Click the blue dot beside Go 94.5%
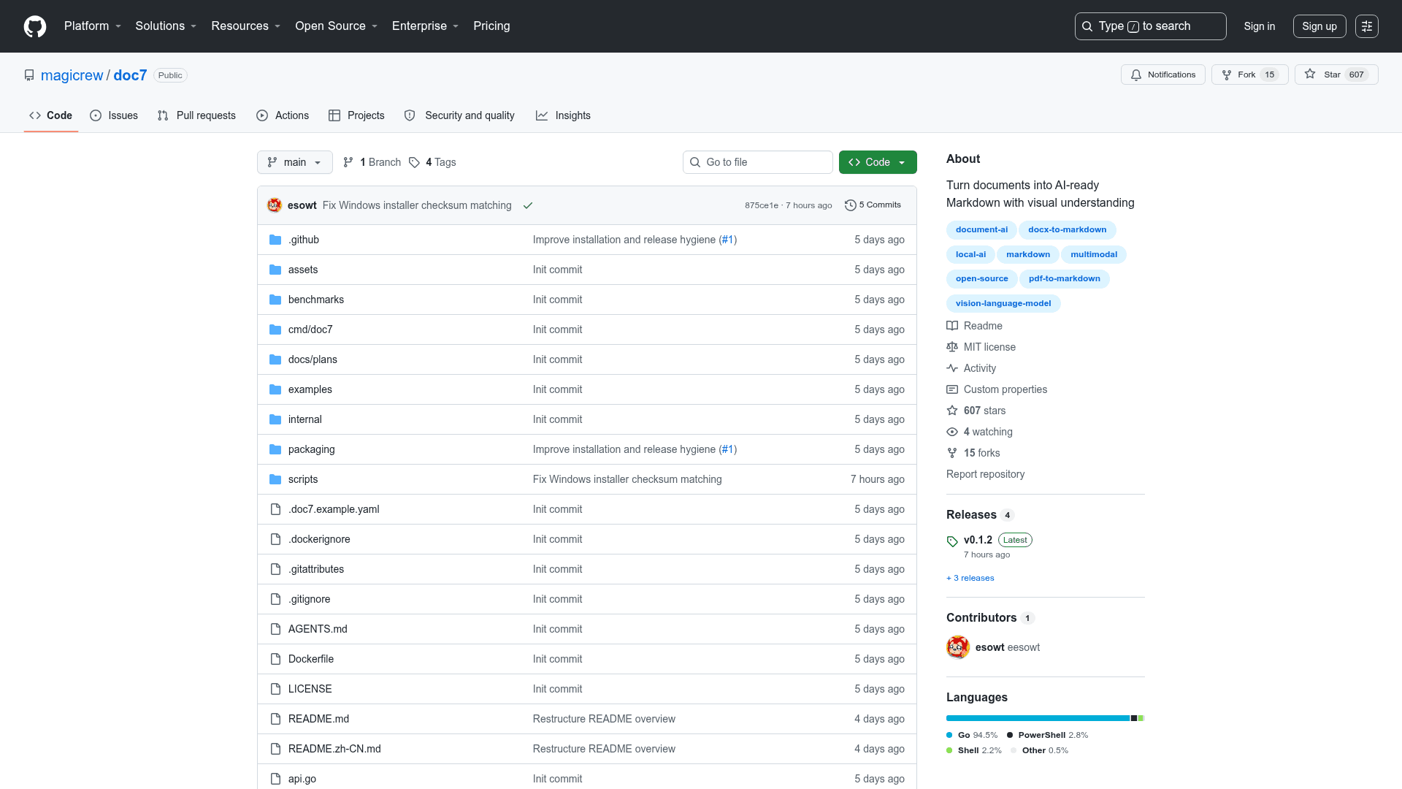Viewport: 1402px width, 789px height. point(949,735)
